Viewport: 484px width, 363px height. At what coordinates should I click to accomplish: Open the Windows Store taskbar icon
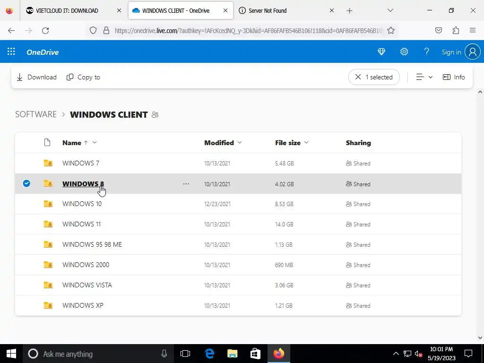(255, 354)
